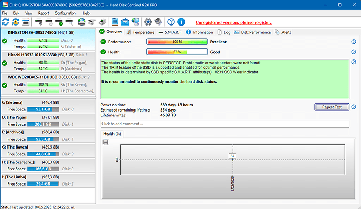Select the D: [The Pagan] partition
Viewport: 361px width, 209px height.
[x=48, y=121]
